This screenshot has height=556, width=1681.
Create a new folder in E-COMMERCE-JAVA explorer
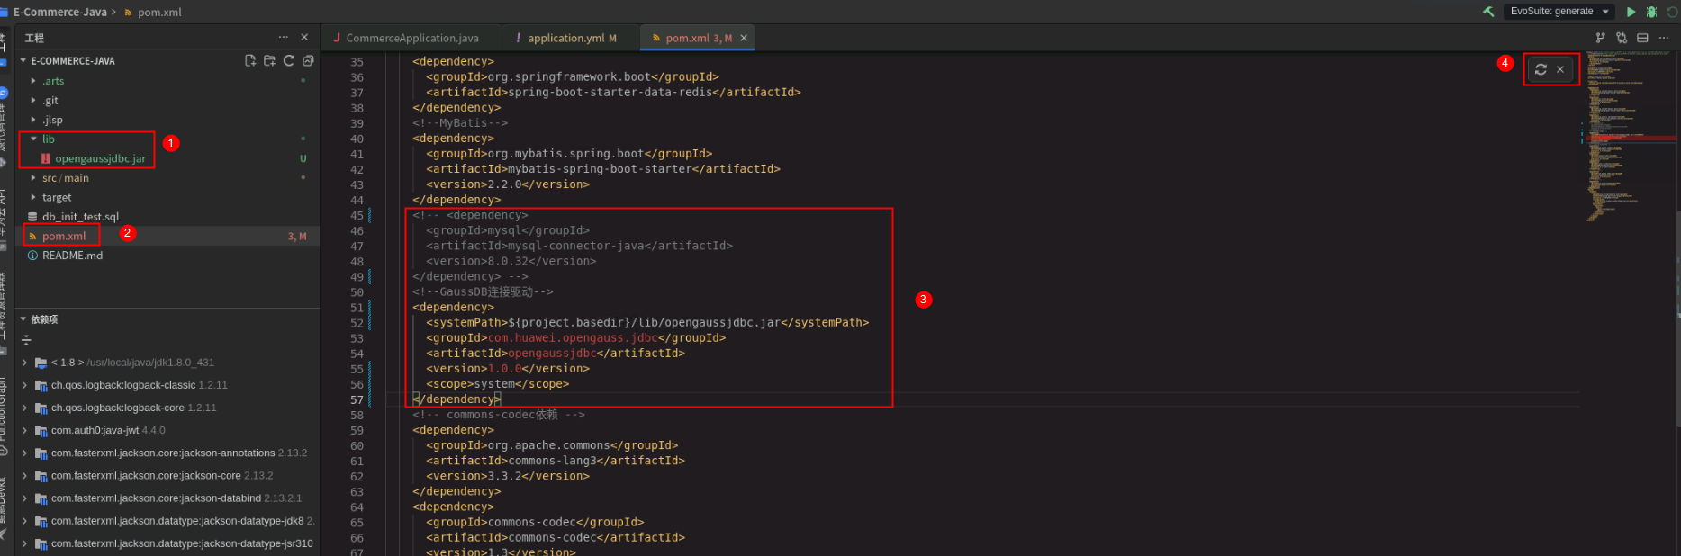click(269, 60)
